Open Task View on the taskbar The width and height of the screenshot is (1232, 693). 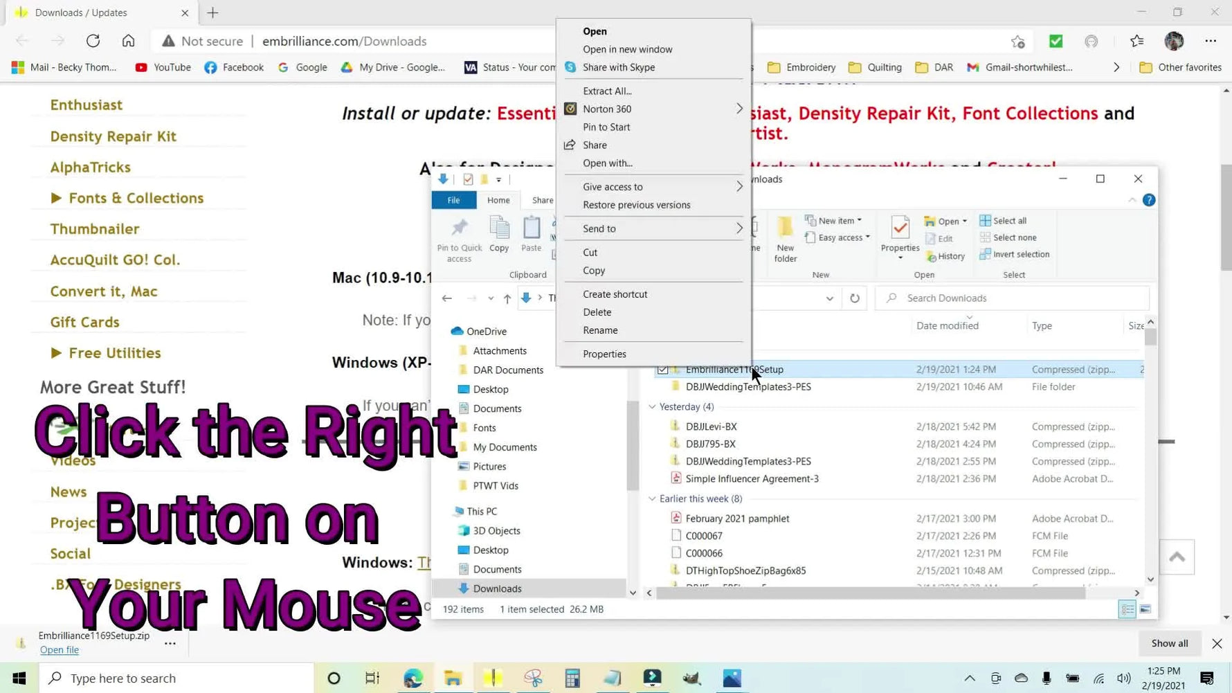point(372,678)
